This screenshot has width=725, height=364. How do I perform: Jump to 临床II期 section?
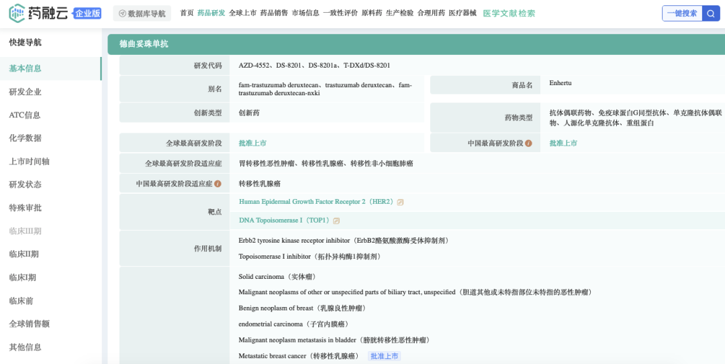[x=23, y=254]
